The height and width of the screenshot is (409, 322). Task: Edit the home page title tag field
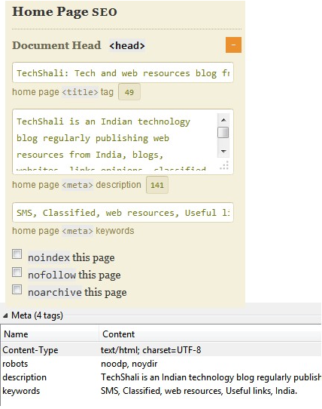(123, 72)
